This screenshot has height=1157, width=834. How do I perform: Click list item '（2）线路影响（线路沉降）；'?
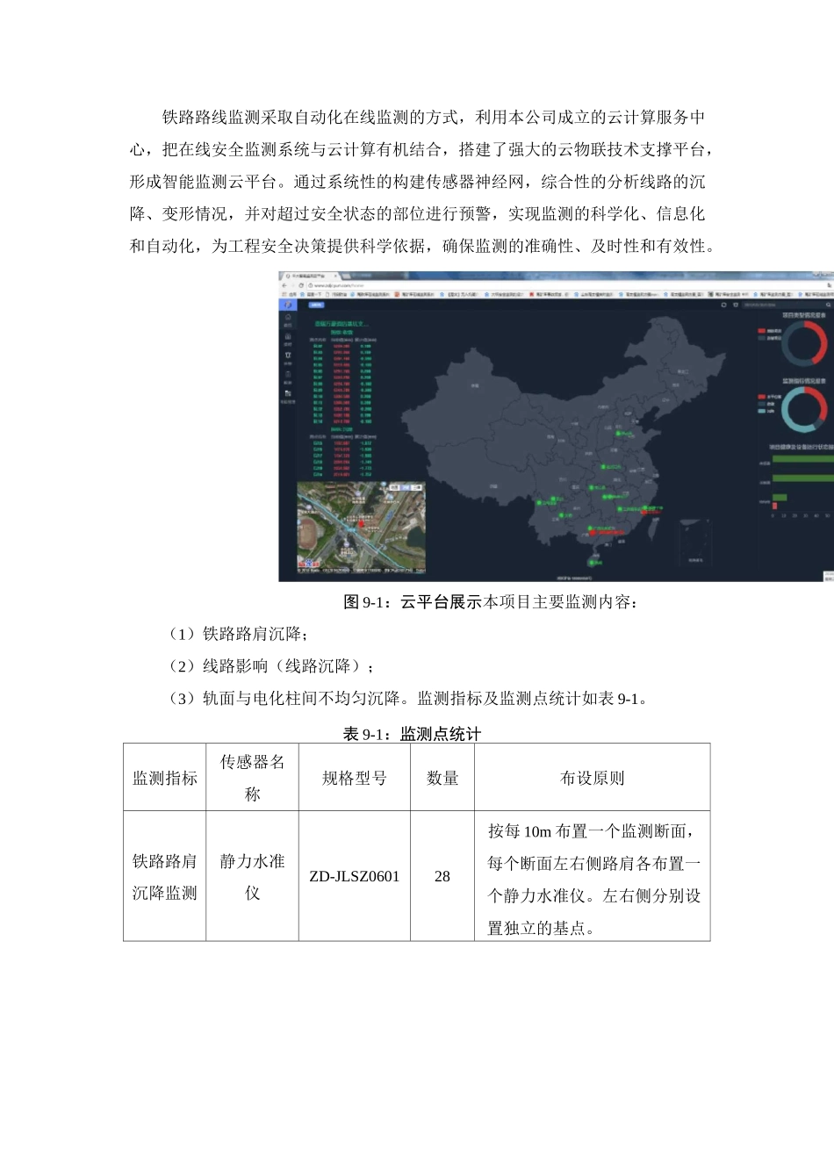pyautogui.click(x=269, y=666)
